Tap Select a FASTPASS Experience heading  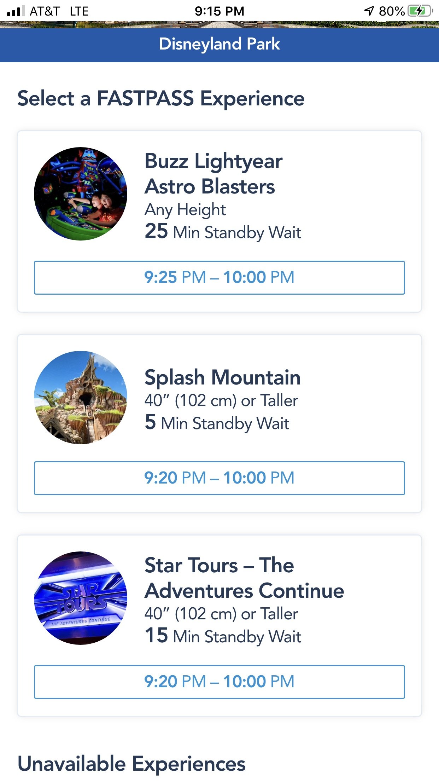tap(161, 99)
